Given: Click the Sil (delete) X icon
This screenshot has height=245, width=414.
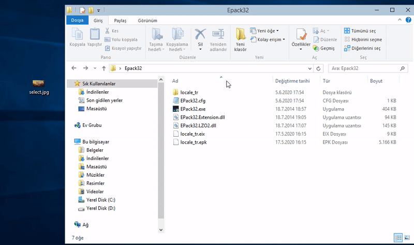Looking at the screenshot, I should [200, 34].
